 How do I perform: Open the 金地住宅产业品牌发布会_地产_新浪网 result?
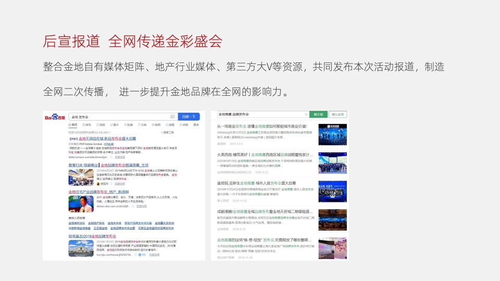[x=98, y=192]
